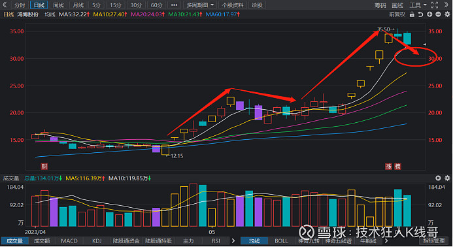Close the volume panel with X icon
Viewport: 453px width, 247px height.
(x=438, y=178)
